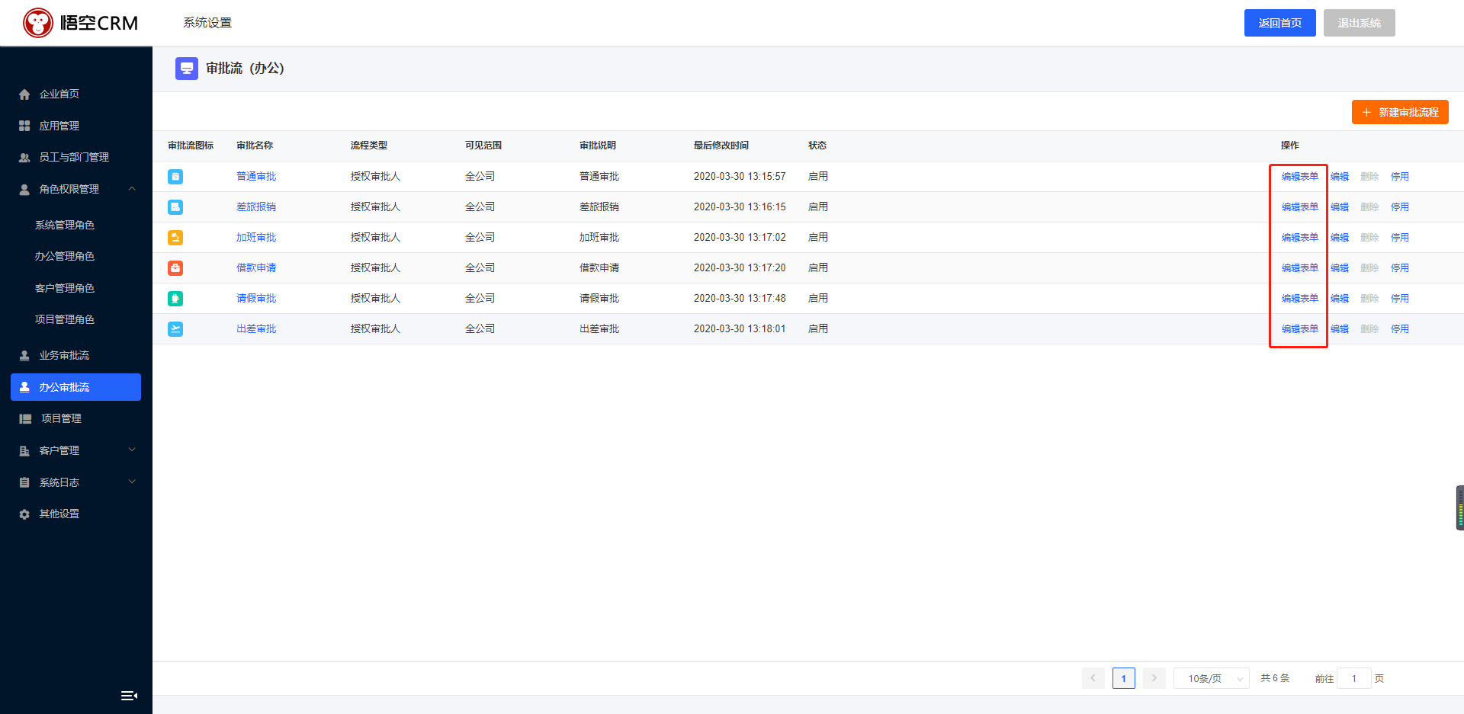The height and width of the screenshot is (714, 1464).
Task: Click the 借款申请 red row icon
Action: point(175,268)
